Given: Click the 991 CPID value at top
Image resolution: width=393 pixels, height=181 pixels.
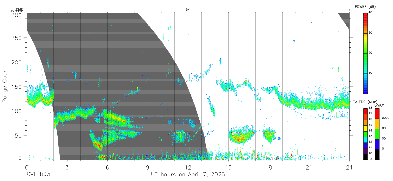Looking at the screenshot, I should (188, 10).
